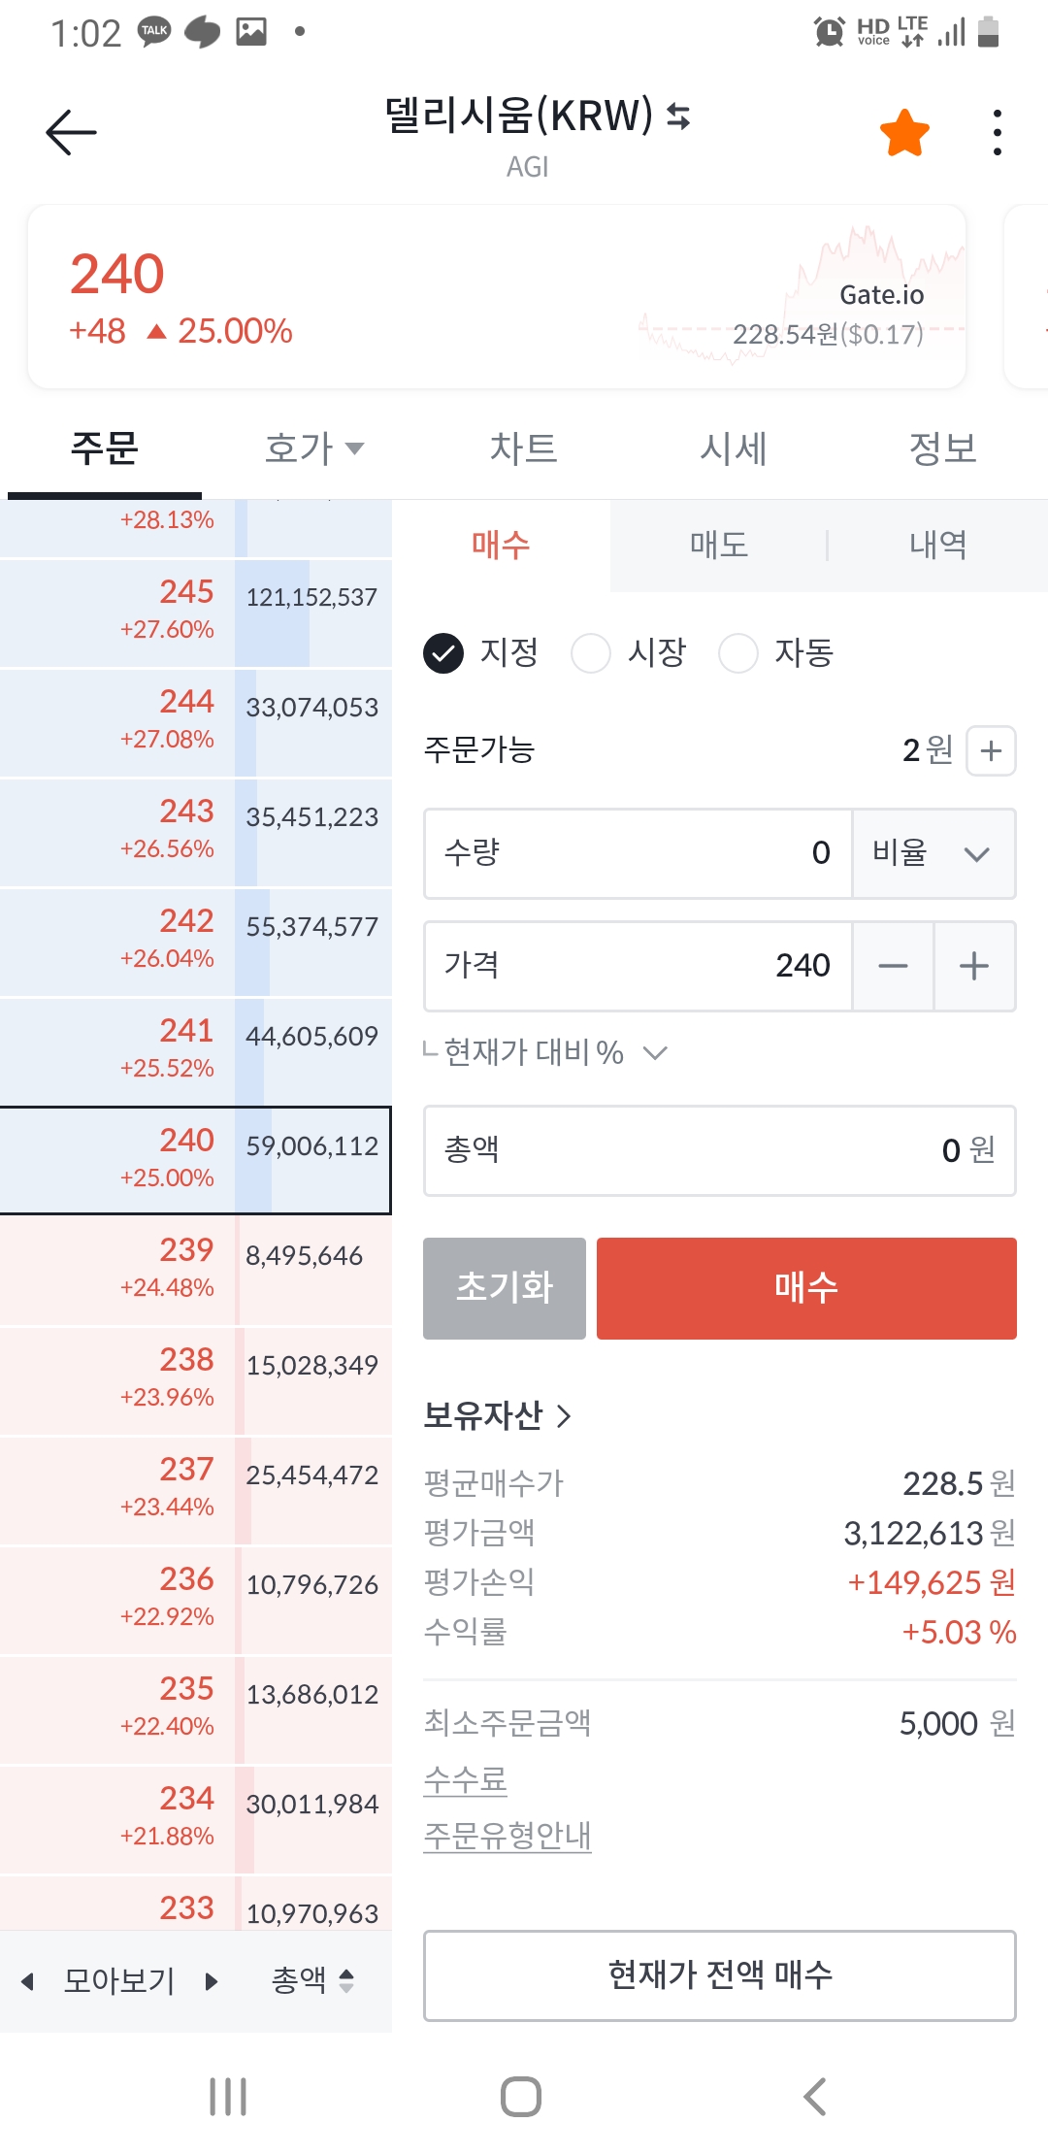Open the 수수료 fee link
Viewport: 1048px width, 2155px height.
click(465, 1779)
